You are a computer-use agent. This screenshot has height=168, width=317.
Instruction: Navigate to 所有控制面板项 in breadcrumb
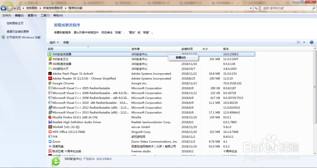(x=53, y=8)
